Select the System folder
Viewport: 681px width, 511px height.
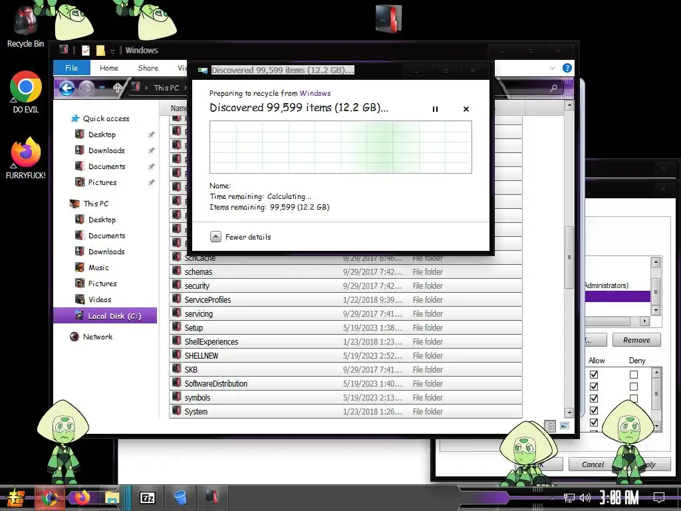[x=346, y=411]
